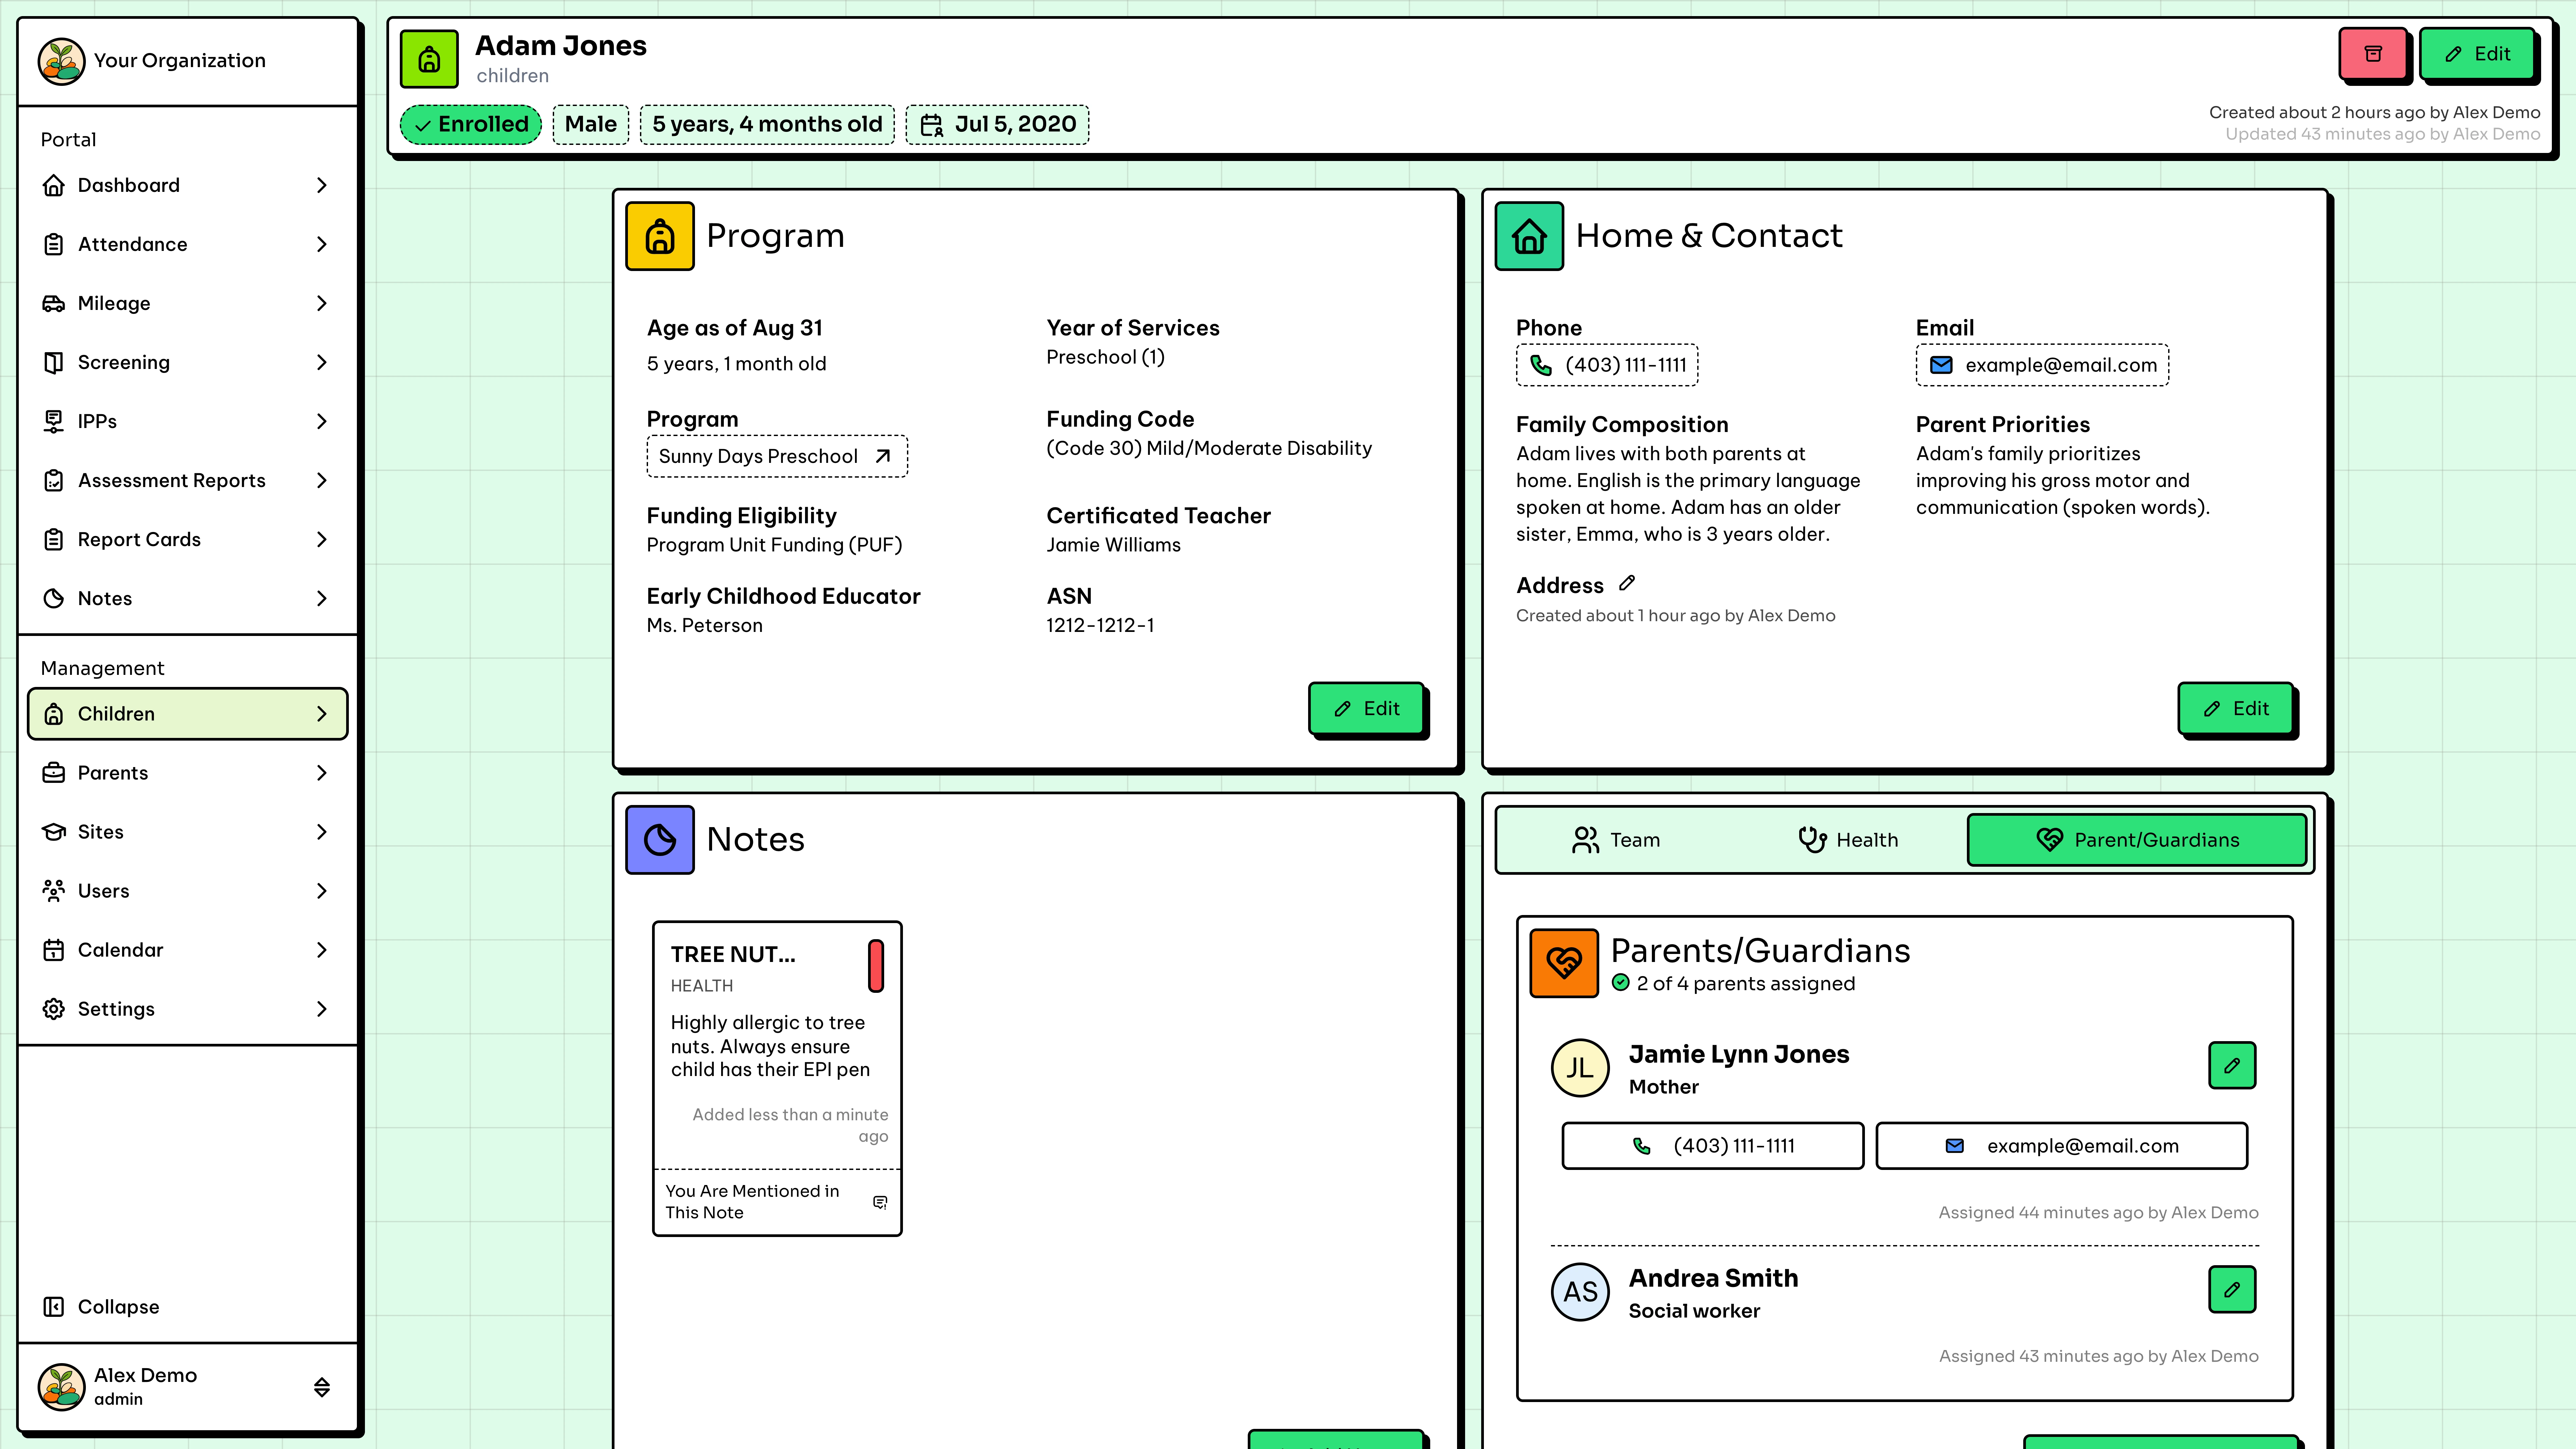This screenshot has width=2576, height=1449.
Task: Call Jamie Lynn Jones via phone button
Action: (1713, 1146)
